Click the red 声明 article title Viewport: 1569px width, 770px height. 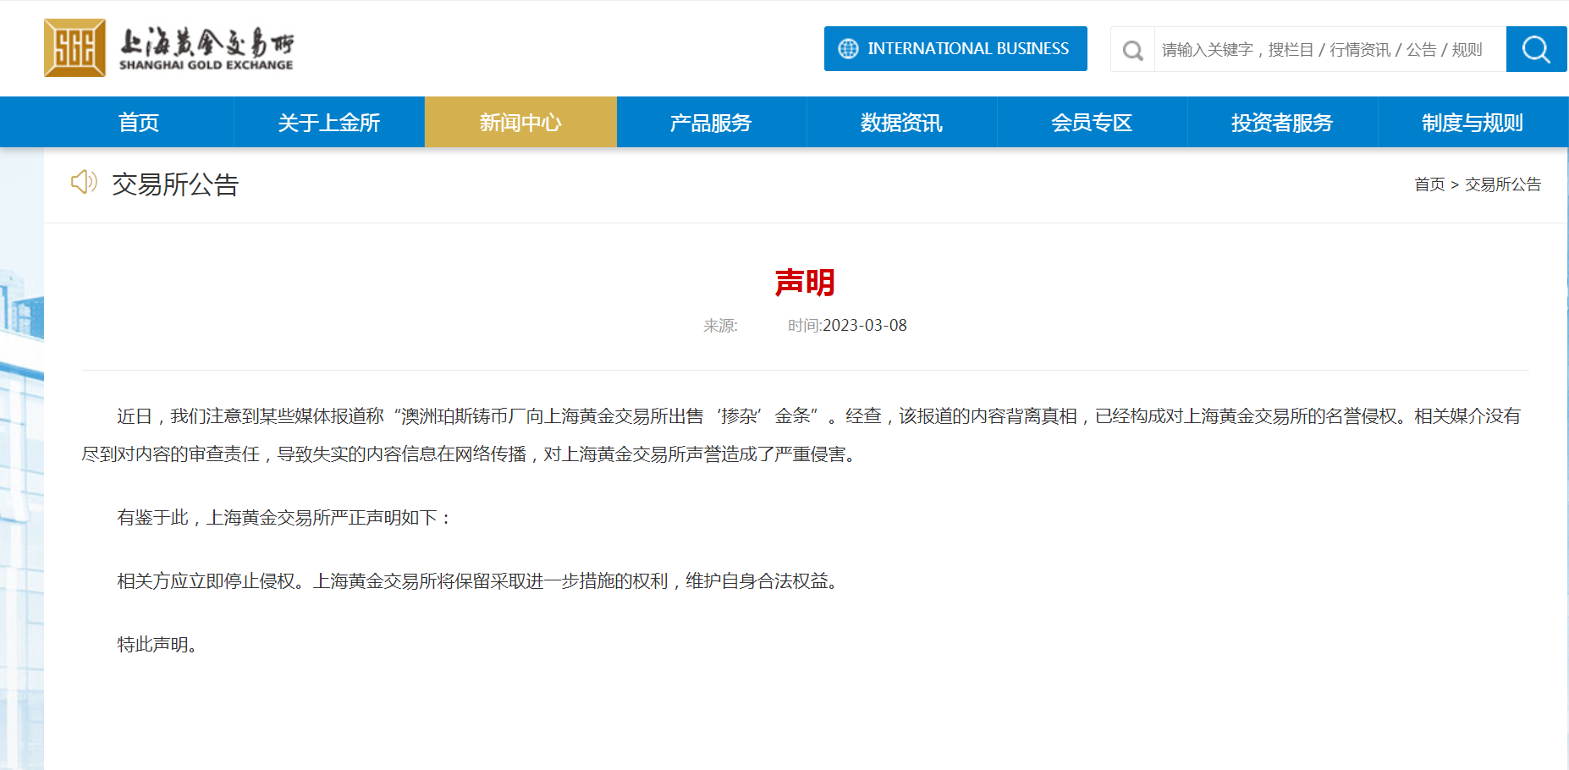[x=805, y=283]
